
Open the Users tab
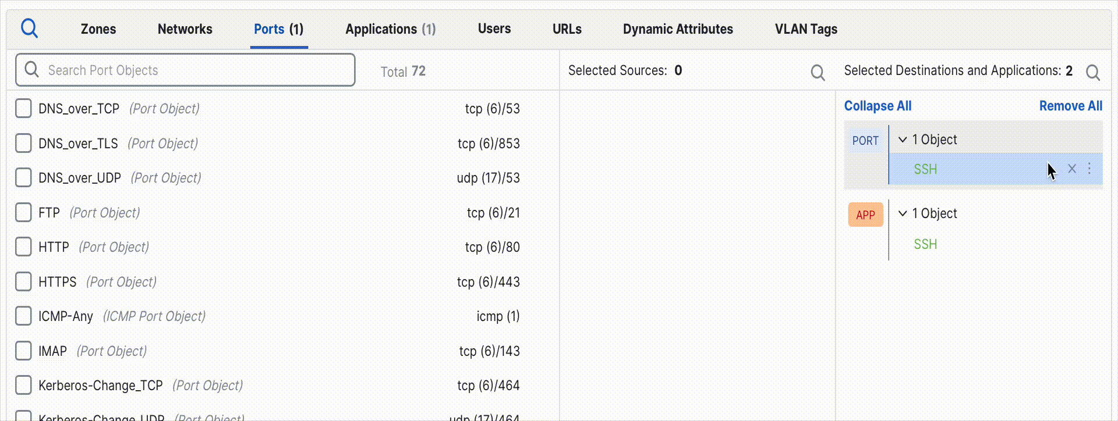click(x=494, y=28)
